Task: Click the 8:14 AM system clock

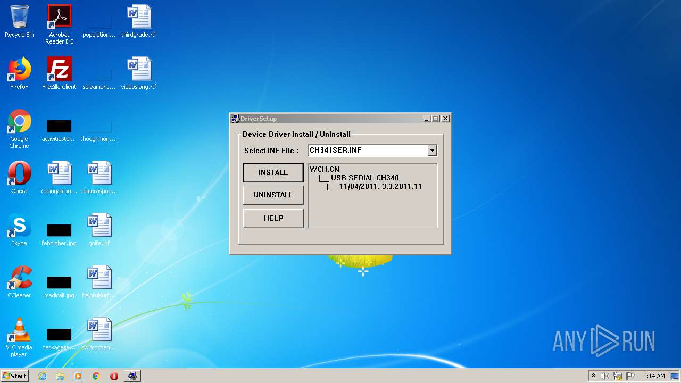Action: point(654,376)
